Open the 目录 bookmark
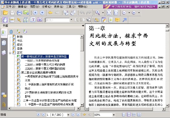 [20, 49]
